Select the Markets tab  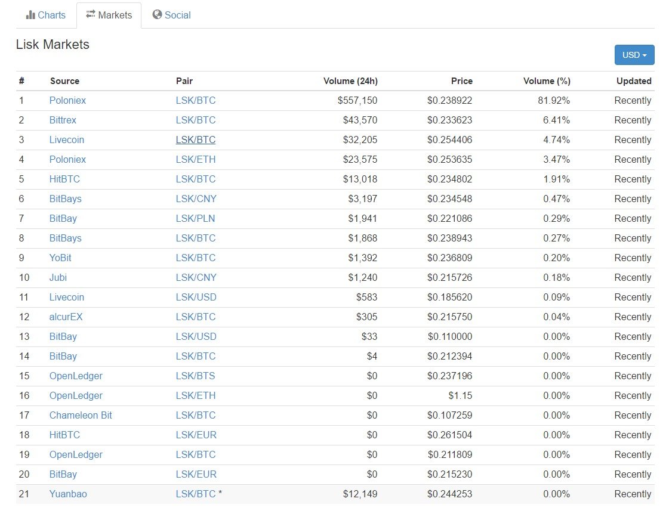pyautogui.click(x=109, y=15)
